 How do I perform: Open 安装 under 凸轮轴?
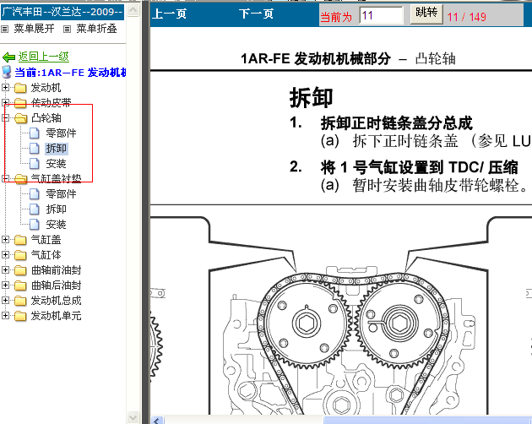[x=56, y=164]
